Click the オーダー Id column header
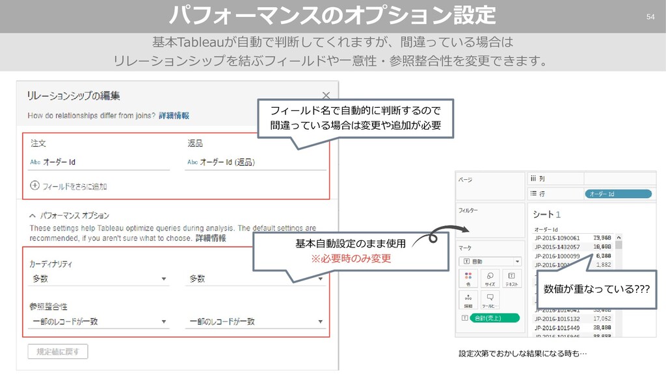Viewport: 666px width, 374px height. pos(546,229)
